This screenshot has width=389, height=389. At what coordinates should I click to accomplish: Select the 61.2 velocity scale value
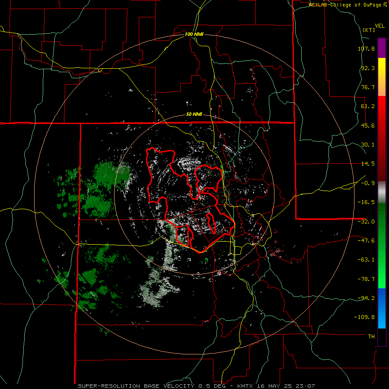point(368,106)
